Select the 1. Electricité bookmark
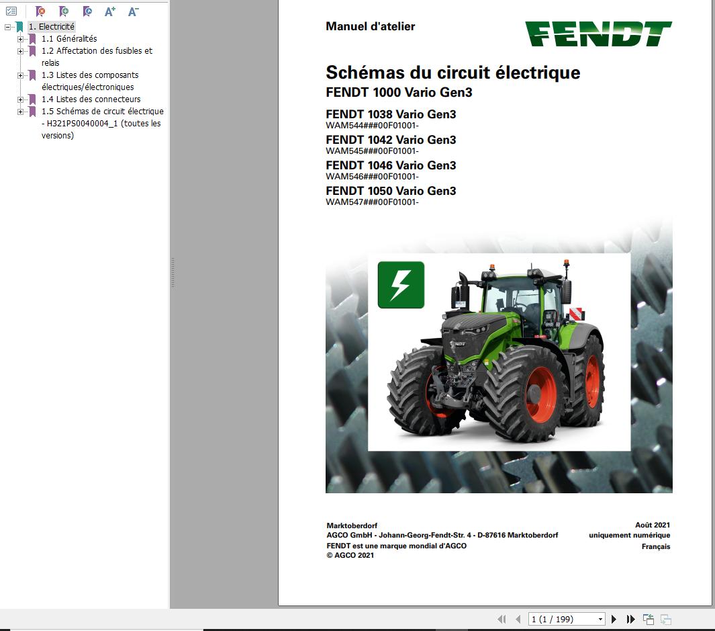Screen dimensions: 715x631 coord(52,27)
